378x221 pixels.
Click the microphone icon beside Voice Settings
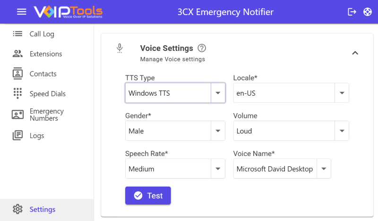point(120,48)
